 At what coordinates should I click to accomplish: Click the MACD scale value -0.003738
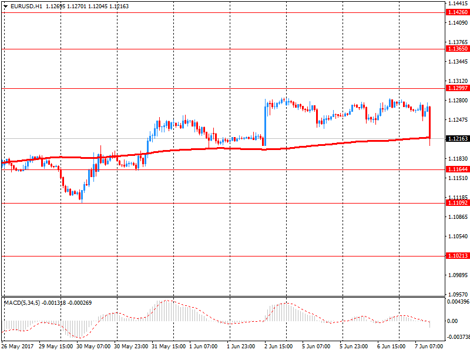pos(458,337)
